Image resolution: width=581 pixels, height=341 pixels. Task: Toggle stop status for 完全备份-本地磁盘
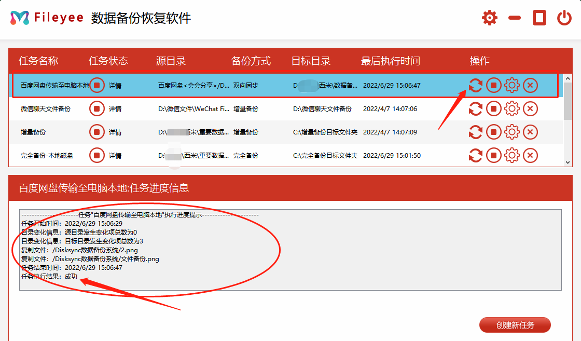coord(96,155)
